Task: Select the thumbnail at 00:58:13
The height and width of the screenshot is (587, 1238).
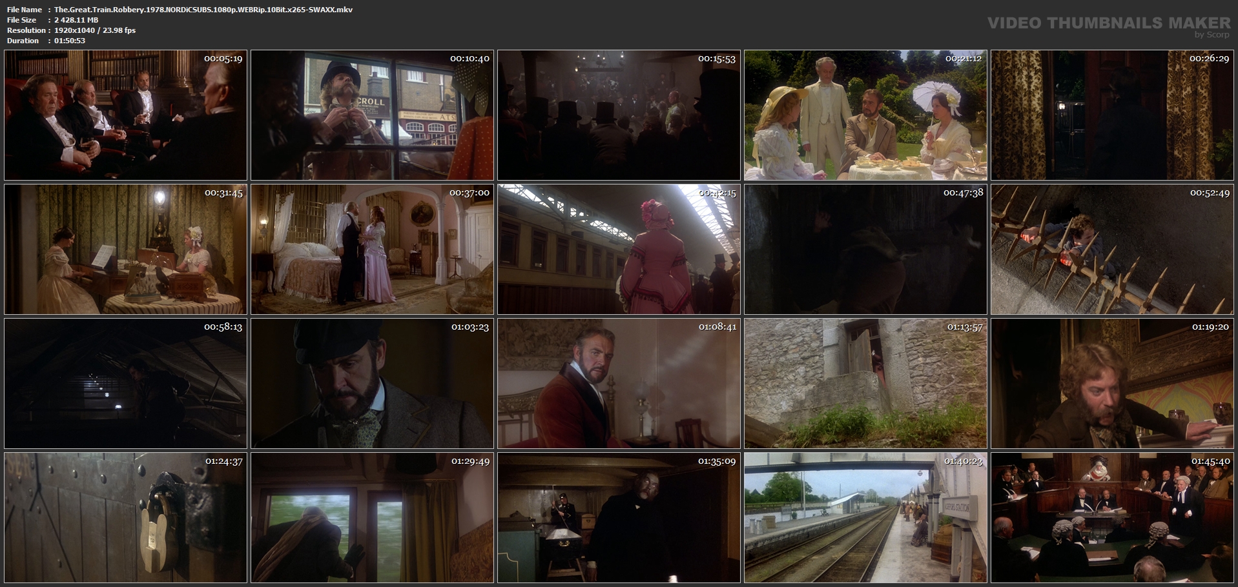Action: (x=125, y=383)
